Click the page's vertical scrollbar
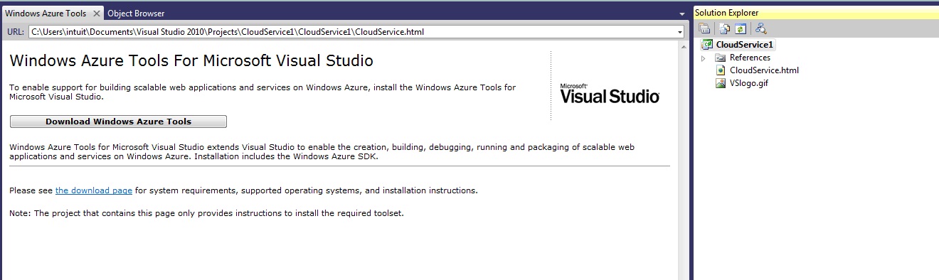 click(684, 160)
